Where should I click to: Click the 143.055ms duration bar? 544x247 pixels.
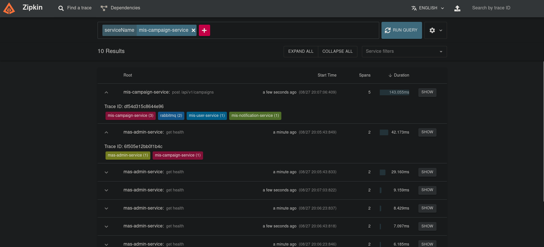coord(395,92)
